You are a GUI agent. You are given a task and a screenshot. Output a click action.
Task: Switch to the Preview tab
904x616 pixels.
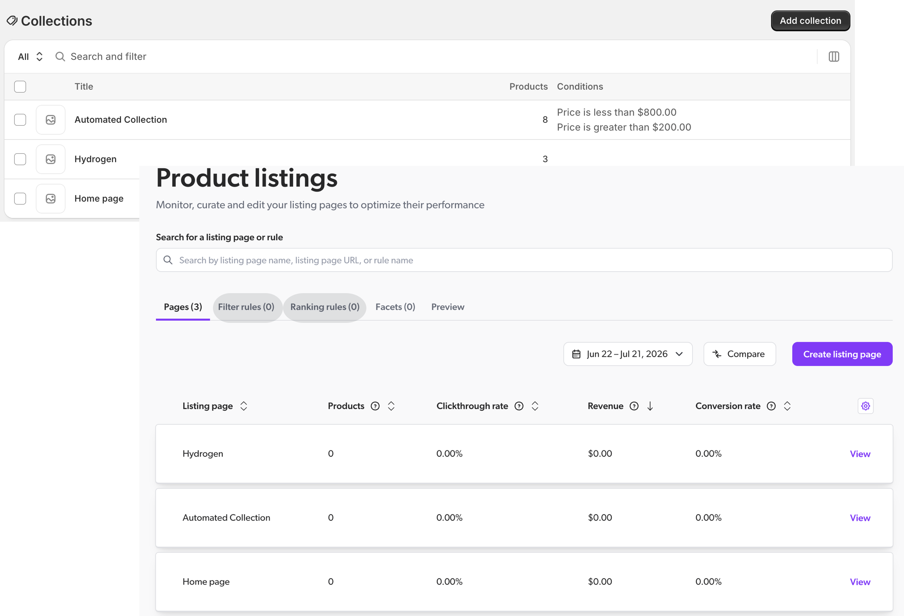pos(448,307)
